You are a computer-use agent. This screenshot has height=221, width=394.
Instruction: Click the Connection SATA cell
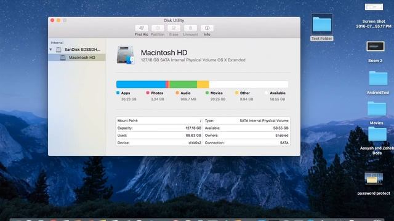click(246, 143)
